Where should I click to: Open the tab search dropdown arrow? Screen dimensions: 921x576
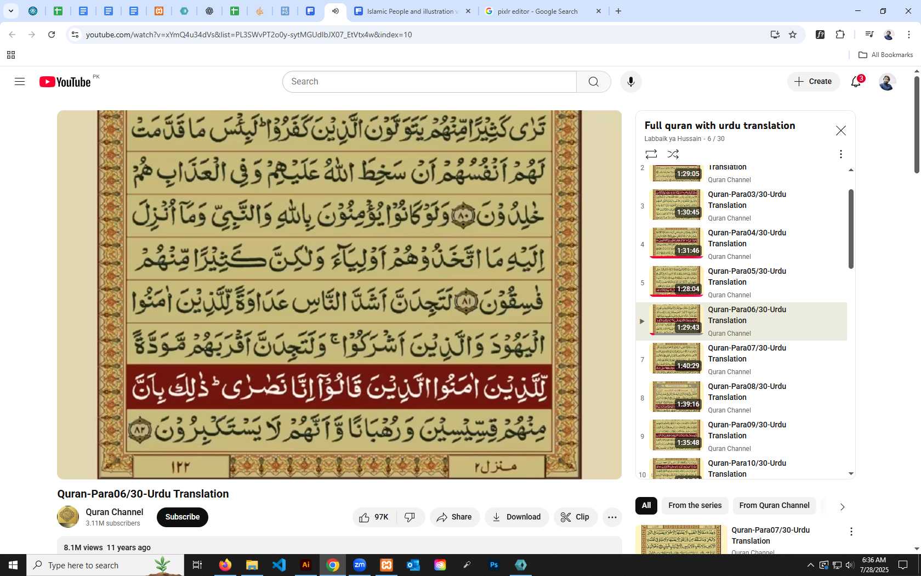11,11
